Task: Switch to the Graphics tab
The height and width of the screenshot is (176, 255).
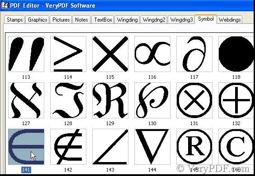Action: point(38,20)
